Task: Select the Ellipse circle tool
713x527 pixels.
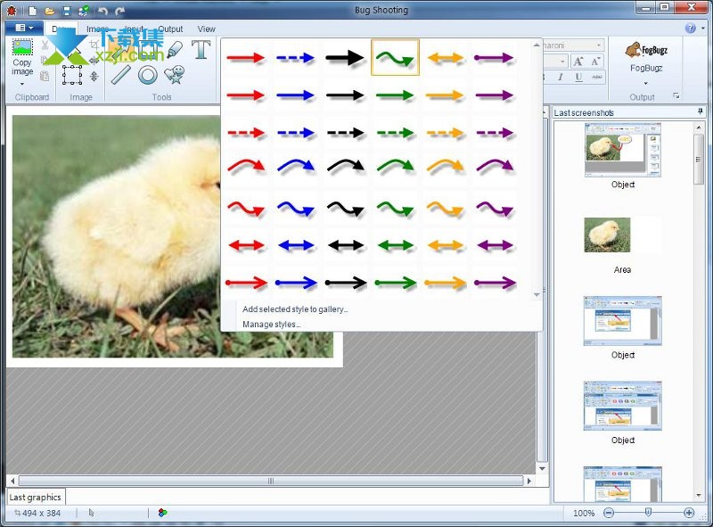Action: 147,75
